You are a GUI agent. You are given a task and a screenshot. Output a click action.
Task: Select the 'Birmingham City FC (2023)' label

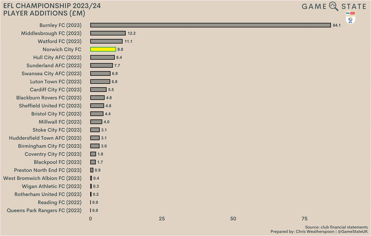click(x=50, y=146)
